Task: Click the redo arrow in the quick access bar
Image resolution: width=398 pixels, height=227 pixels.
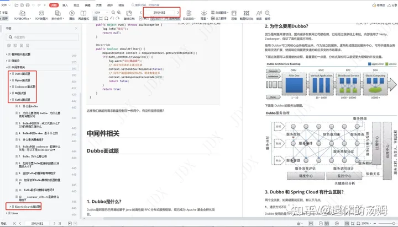Action: pos(39,5)
